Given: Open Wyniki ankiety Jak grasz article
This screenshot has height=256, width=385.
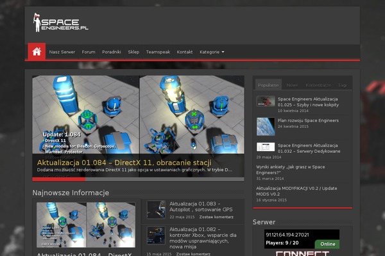Looking at the screenshot, I should (291, 170).
